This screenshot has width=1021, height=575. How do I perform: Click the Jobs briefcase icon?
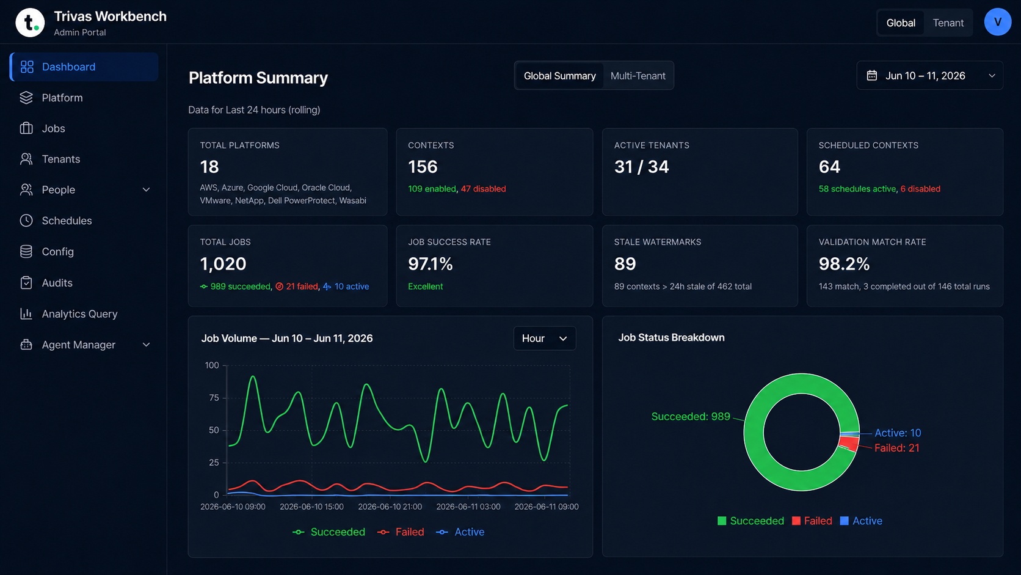[x=26, y=128]
